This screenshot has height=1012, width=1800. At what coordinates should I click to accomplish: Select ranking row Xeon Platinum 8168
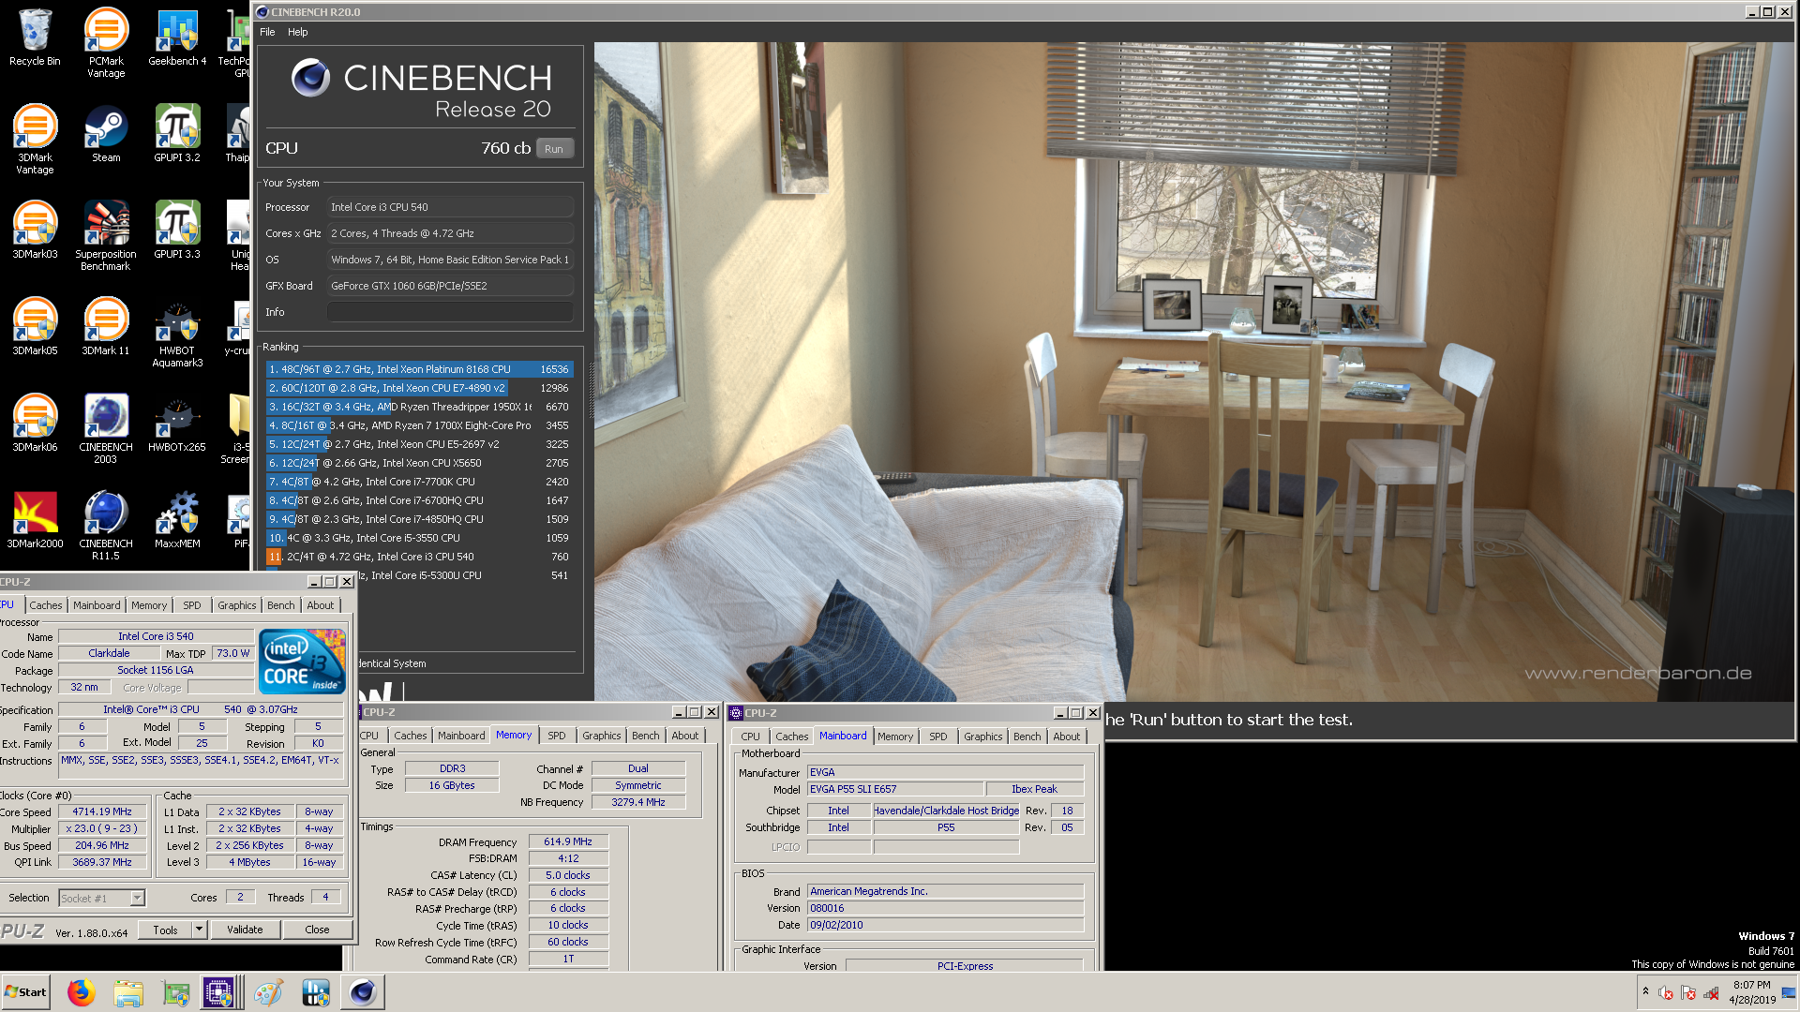pyautogui.click(x=419, y=369)
